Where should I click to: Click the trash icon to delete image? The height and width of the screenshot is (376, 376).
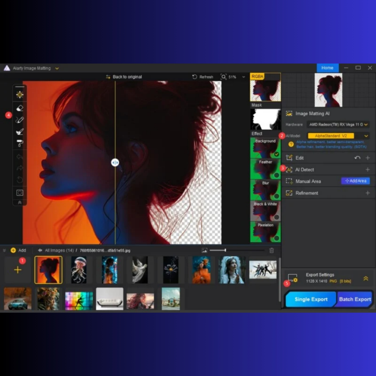[272, 250]
